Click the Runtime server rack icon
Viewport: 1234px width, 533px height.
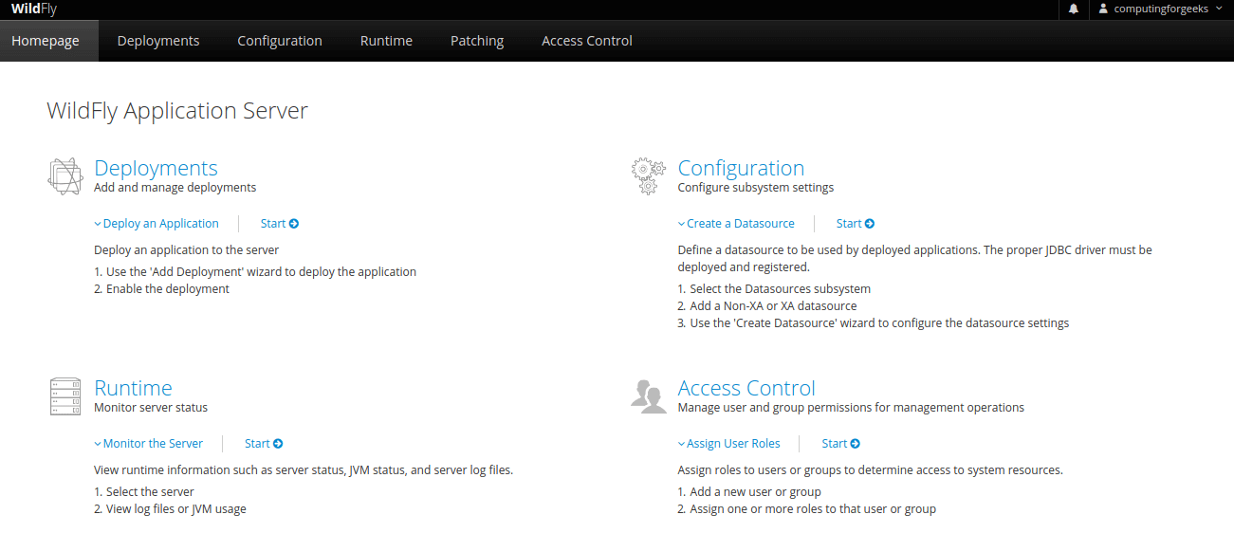tap(64, 396)
